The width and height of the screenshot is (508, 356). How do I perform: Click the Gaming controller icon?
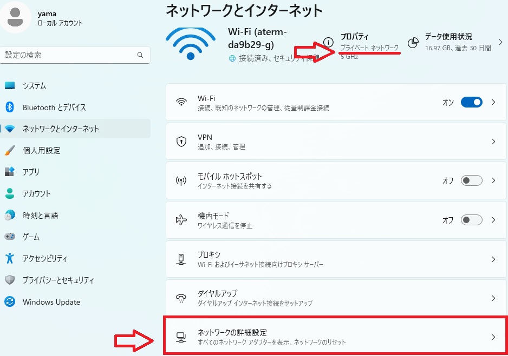click(x=10, y=237)
